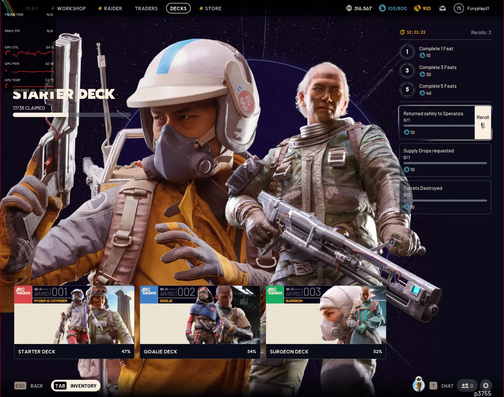Open the party members icon showing 0

pos(467,386)
